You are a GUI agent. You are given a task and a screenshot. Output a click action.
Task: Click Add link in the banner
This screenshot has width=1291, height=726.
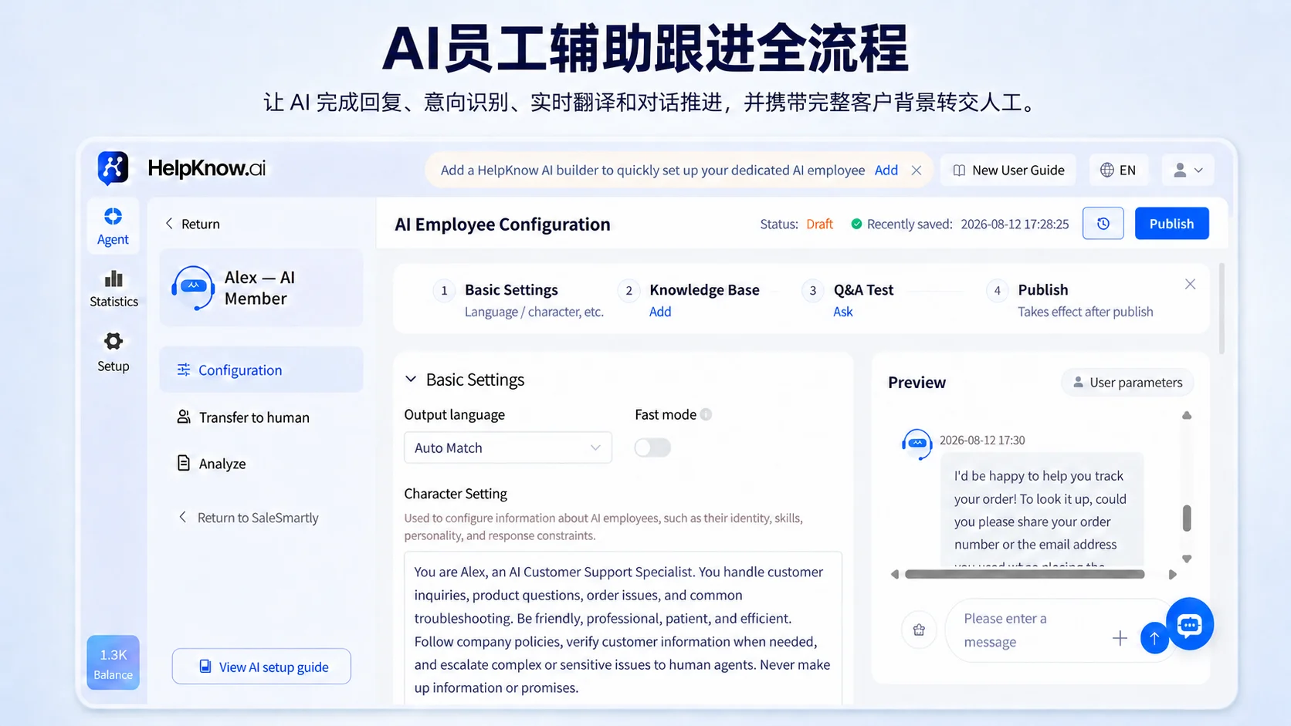point(886,171)
